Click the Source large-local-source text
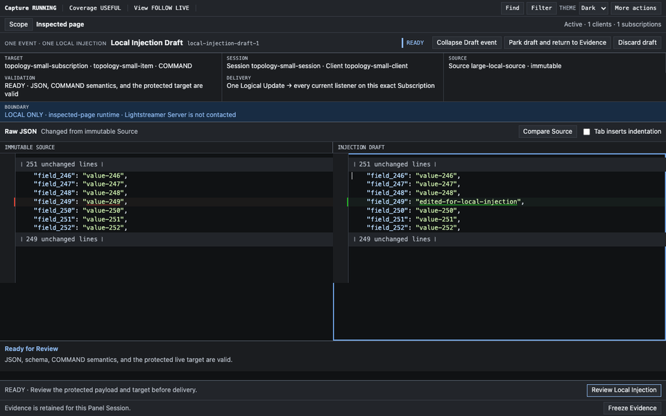666x416 pixels. (504, 67)
